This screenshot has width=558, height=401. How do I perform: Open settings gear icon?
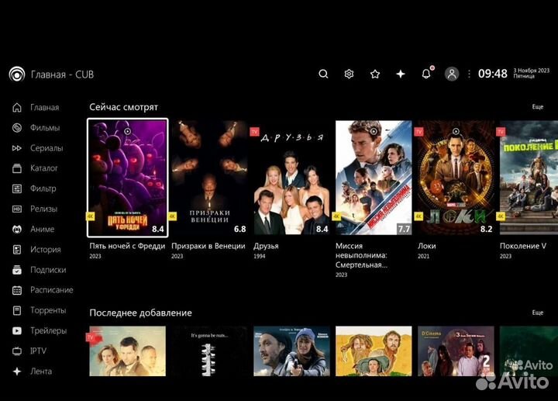pyautogui.click(x=349, y=74)
